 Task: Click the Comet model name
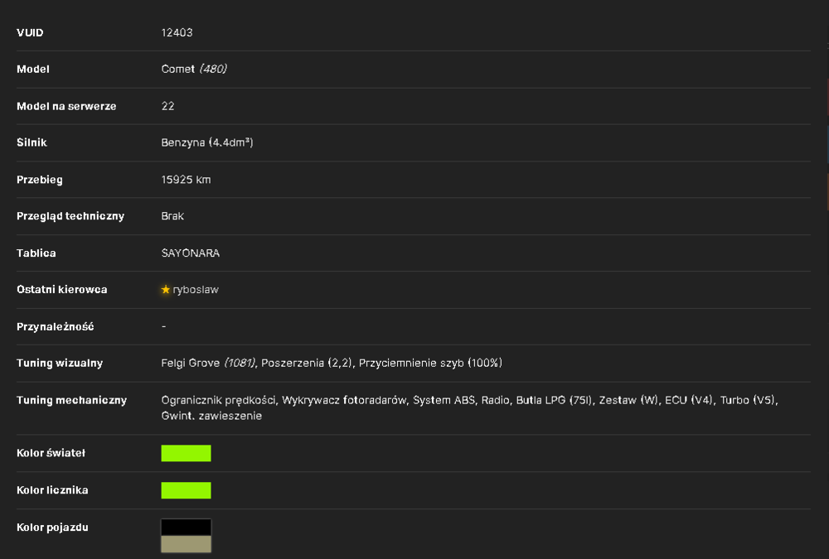(x=178, y=70)
